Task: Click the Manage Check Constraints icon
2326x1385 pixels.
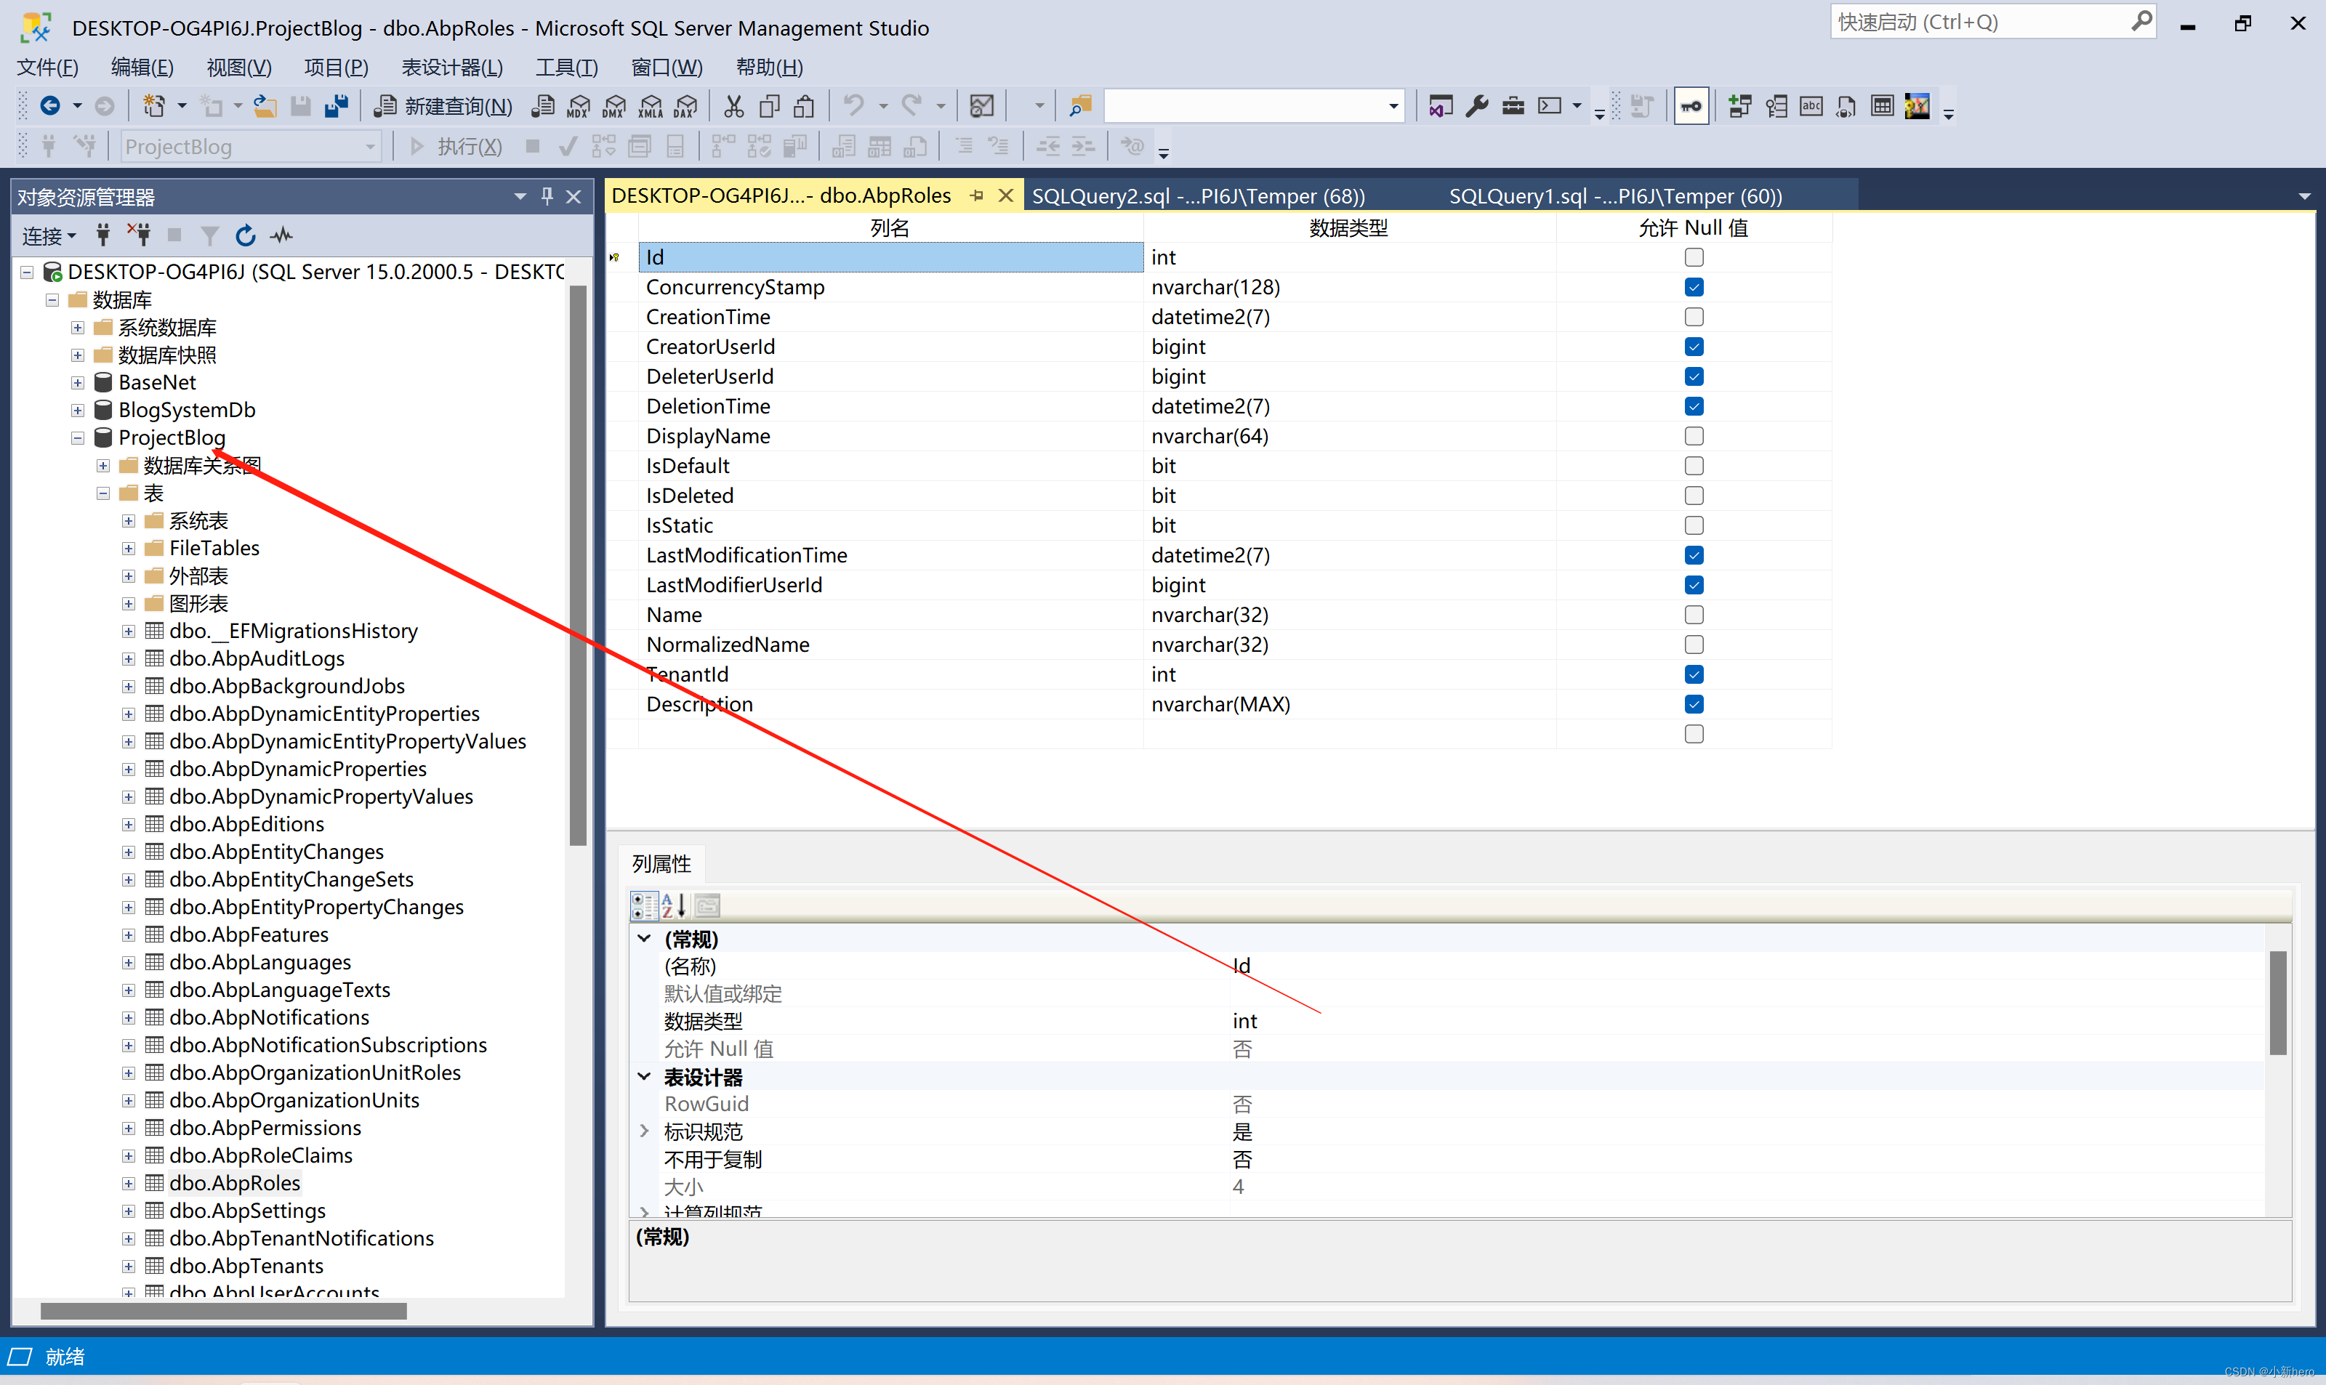Action: coord(1883,106)
